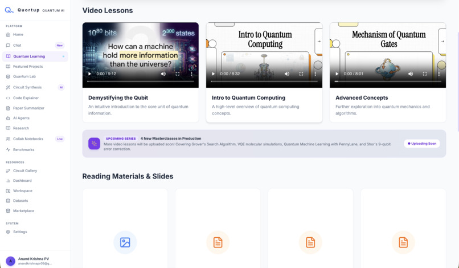The width and height of the screenshot is (459, 268).
Task: Play the Intro to Quantum Computing video
Action: coord(213,74)
